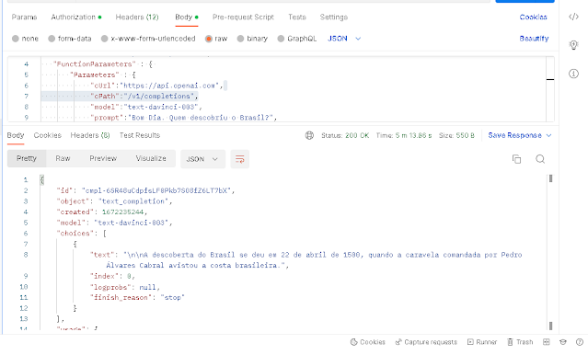Open the code snippet panel icon

[x=573, y=17]
